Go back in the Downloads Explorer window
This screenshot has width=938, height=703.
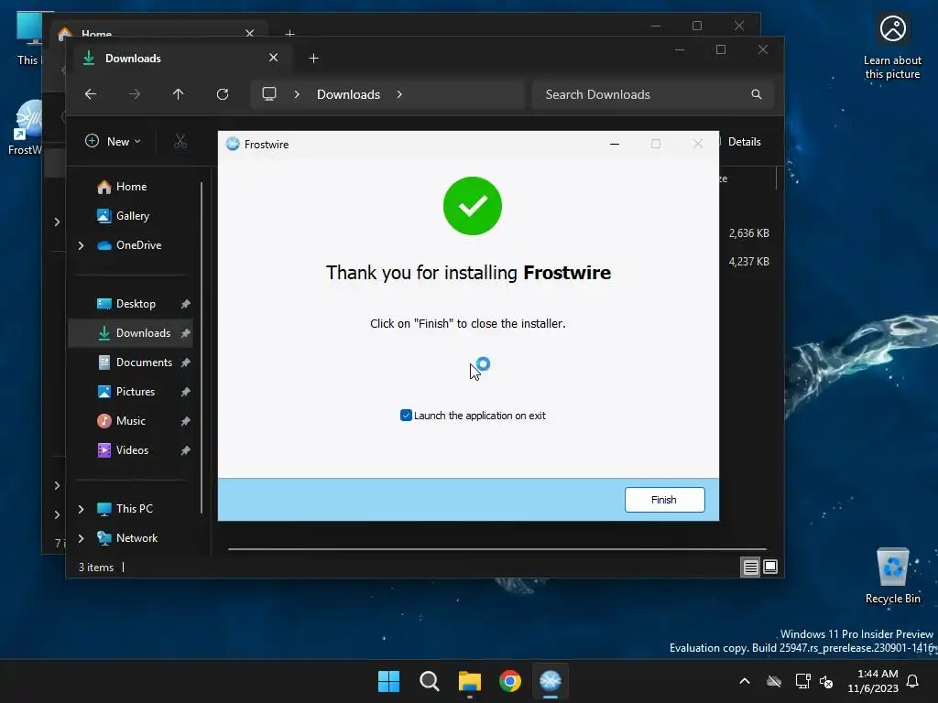[x=91, y=94]
